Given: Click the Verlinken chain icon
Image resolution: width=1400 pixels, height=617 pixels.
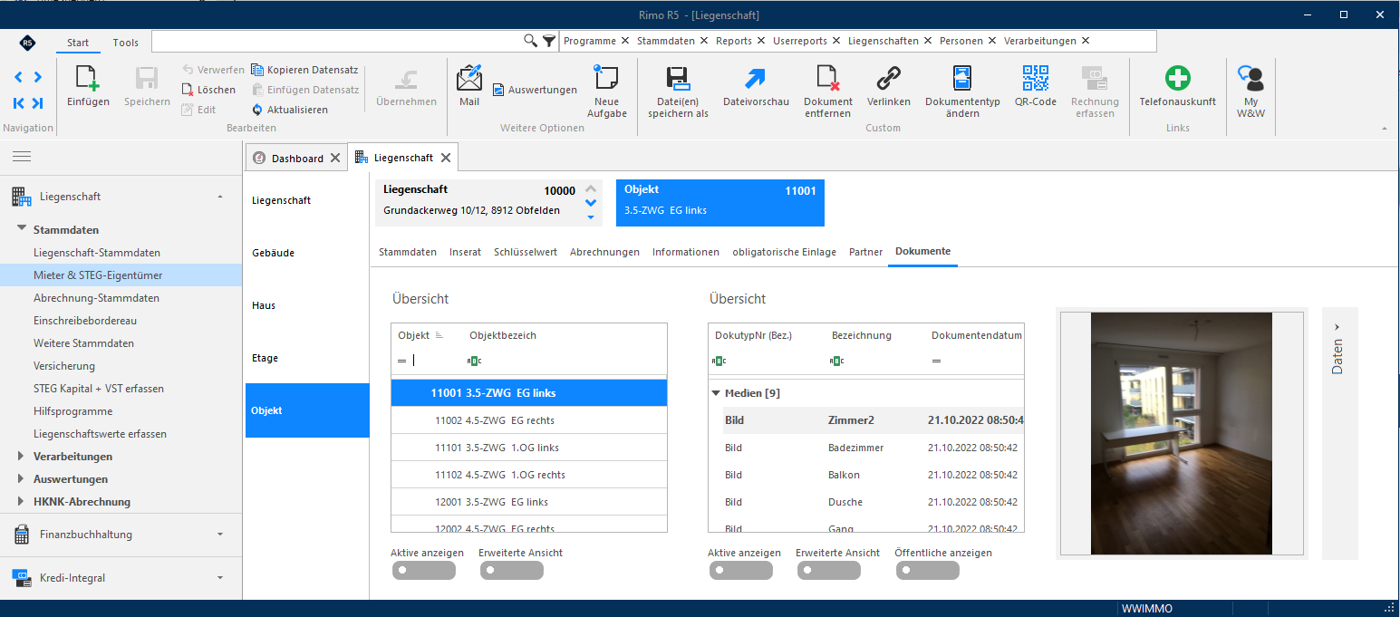Looking at the screenshot, I should tap(888, 79).
